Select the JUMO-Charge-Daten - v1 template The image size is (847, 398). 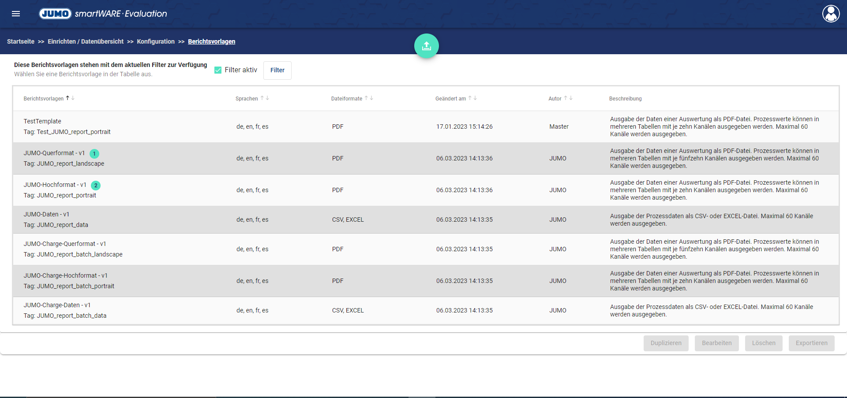(426, 310)
